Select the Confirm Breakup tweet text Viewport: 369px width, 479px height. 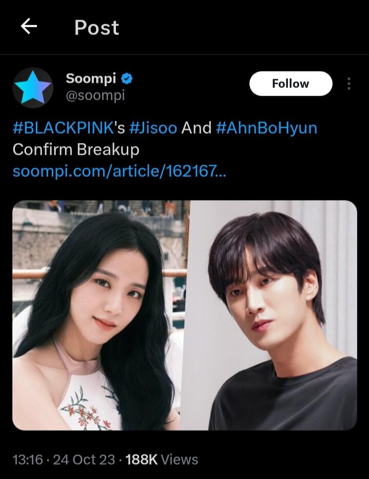click(x=76, y=150)
